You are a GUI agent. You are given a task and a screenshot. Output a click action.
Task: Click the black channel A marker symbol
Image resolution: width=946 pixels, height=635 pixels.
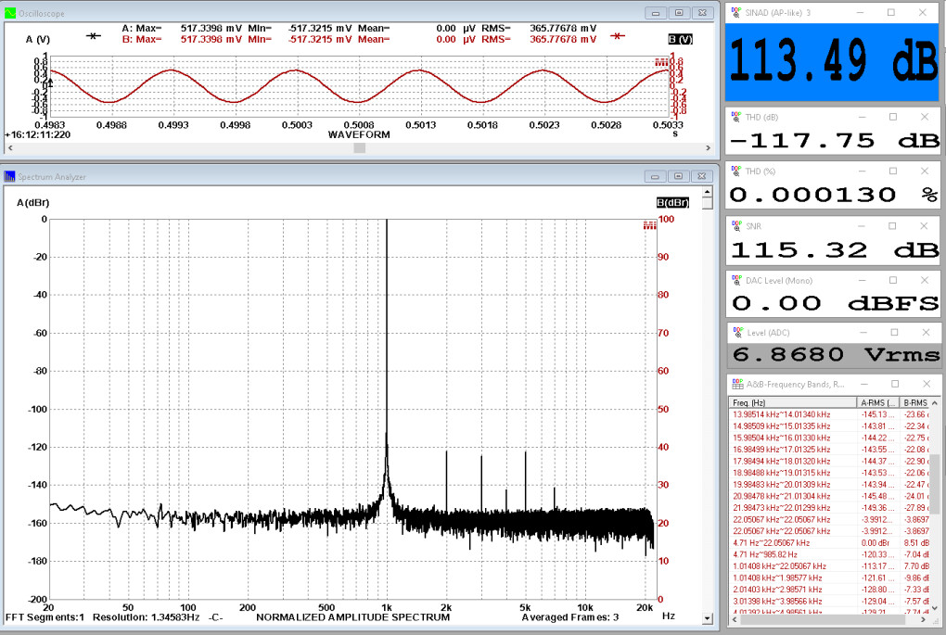tap(93, 36)
